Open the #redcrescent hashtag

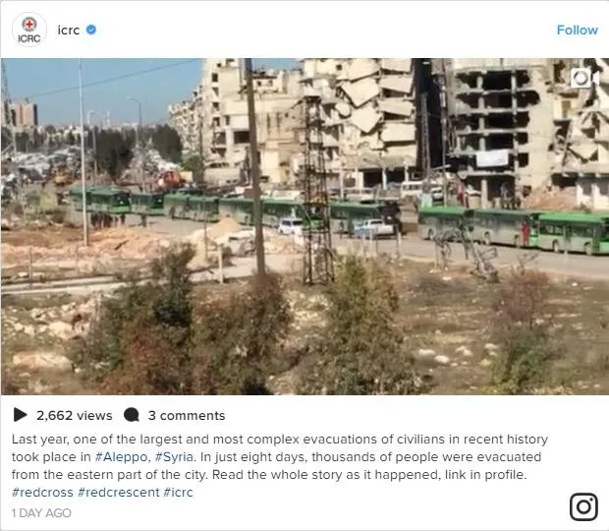119,492
